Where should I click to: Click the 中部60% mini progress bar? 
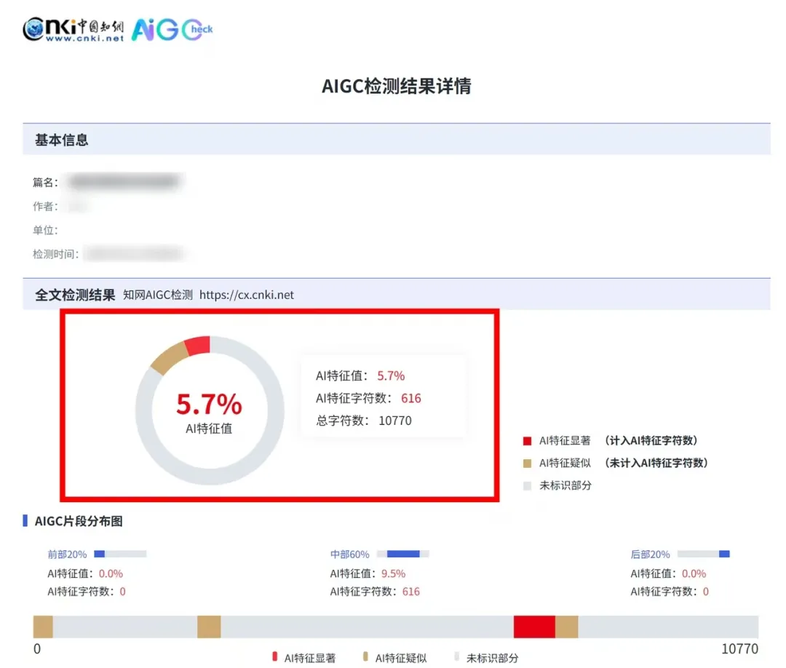pos(403,554)
